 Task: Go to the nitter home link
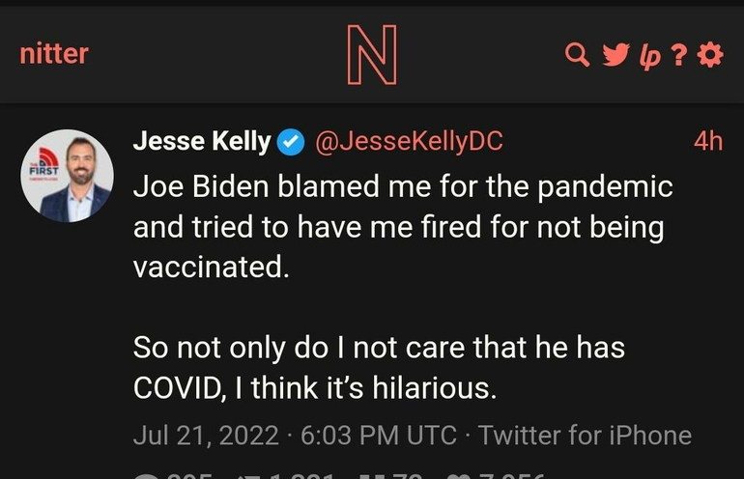click(x=53, y=54)
